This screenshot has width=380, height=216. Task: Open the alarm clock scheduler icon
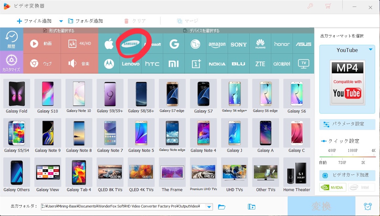click(368, 206)
